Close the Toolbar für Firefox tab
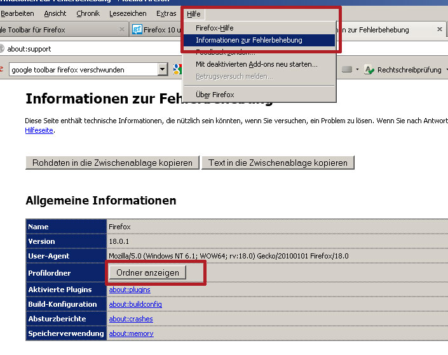Viewport: 448px width, 355px height. 122,29
